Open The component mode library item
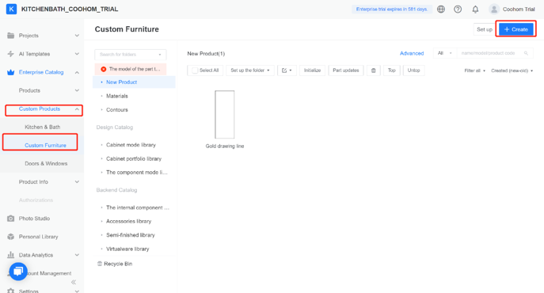 [137, 172]
